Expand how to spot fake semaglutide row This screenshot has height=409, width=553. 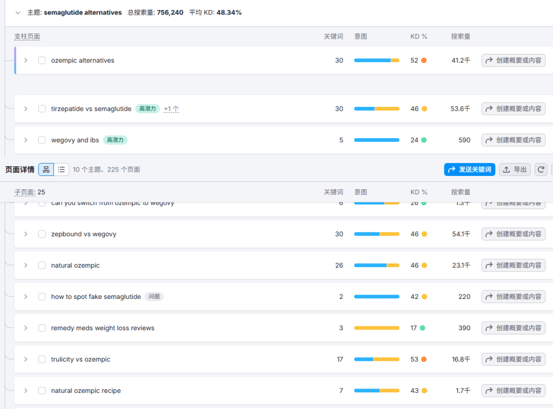tap(26, 297)
